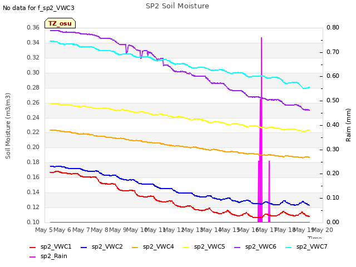The width and height of the screenshot is (356, 267).
Task: Click the red sp2_VWC1 legend swatch
Action: pos(33,248)
